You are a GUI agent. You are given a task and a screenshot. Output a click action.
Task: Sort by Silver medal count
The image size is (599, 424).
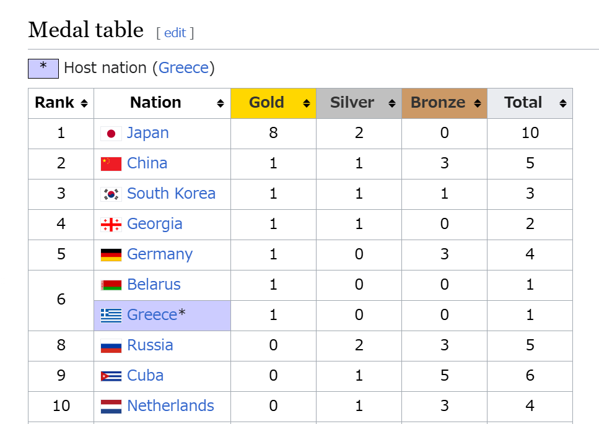392,103
